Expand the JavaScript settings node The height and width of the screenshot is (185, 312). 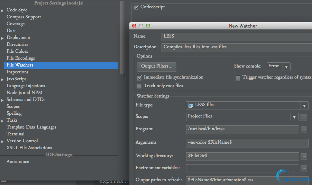coord(2,80)
